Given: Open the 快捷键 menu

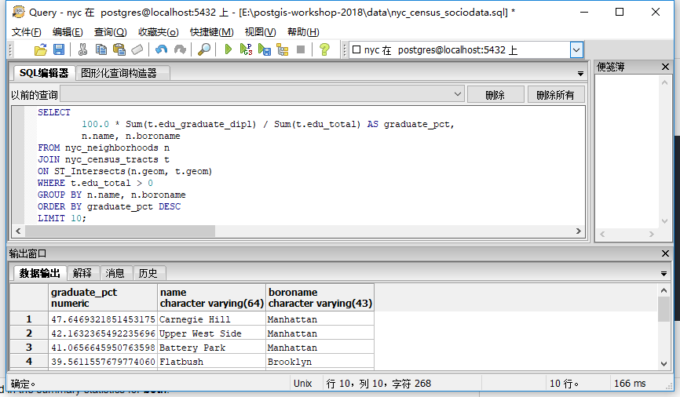Looking at the screenshot, I should pos(212,32).
